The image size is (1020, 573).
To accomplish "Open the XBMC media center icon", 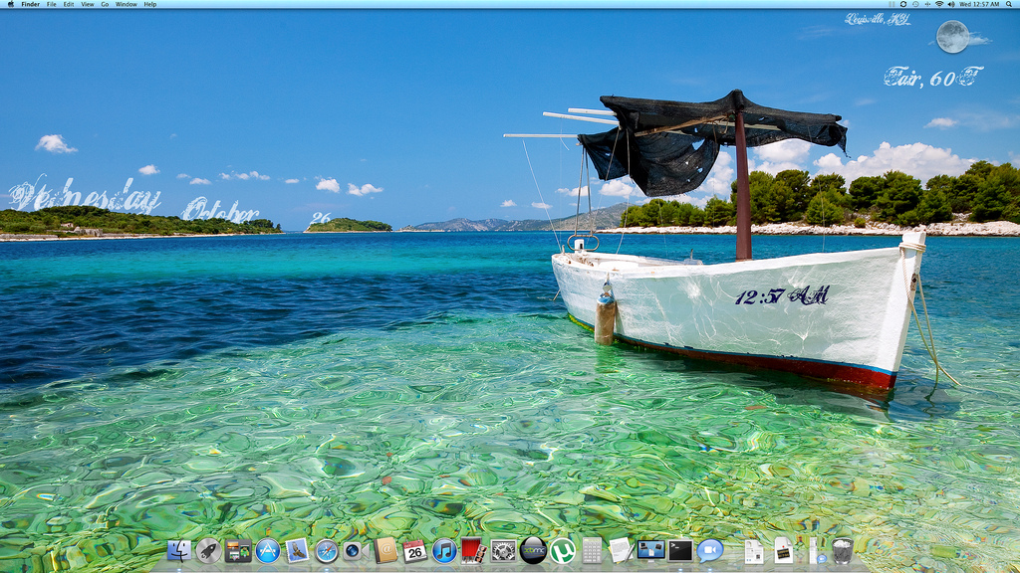I will (533, 551).
